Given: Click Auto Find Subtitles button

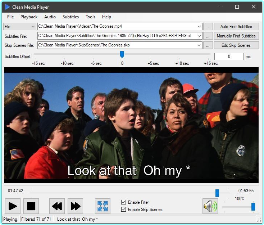Looking at the screenshot, I should pyautogui.click(x=236, y=27).
